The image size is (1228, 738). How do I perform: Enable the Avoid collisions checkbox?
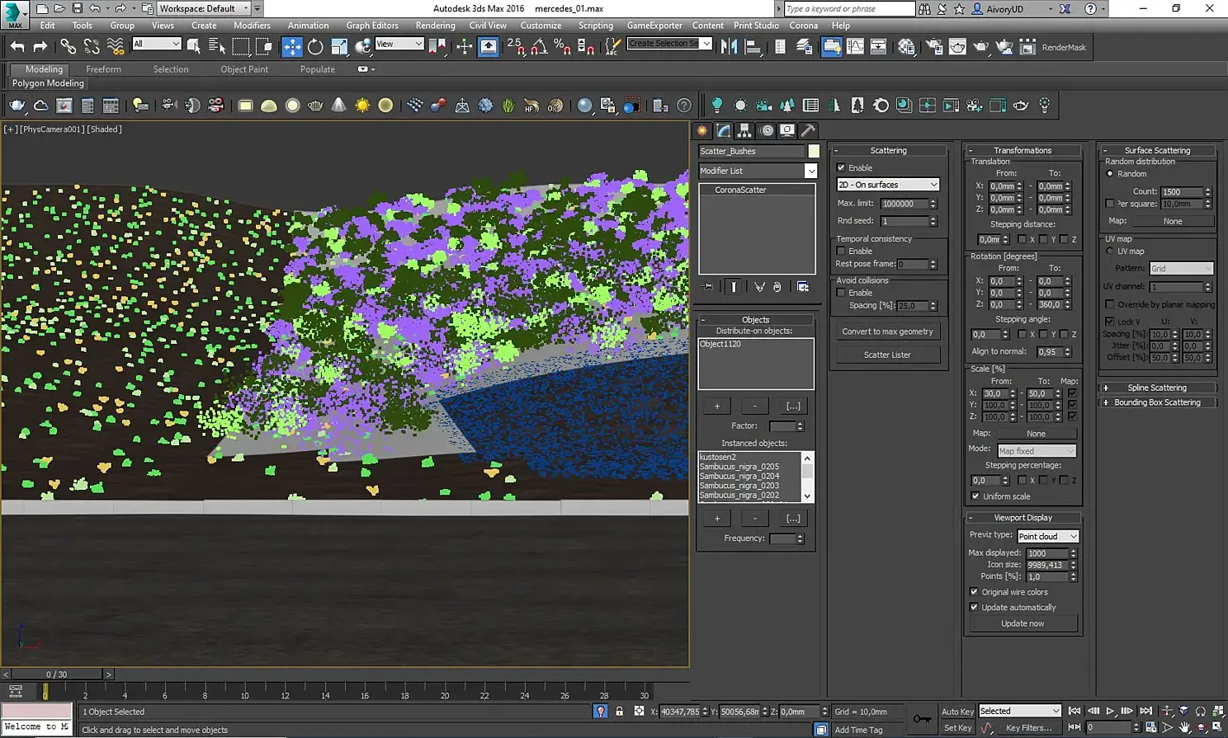[841, 293]
